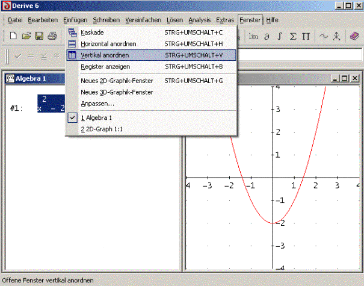Click the expression entry input line
The image size is (364, 286).
click(x=300, y=55)
